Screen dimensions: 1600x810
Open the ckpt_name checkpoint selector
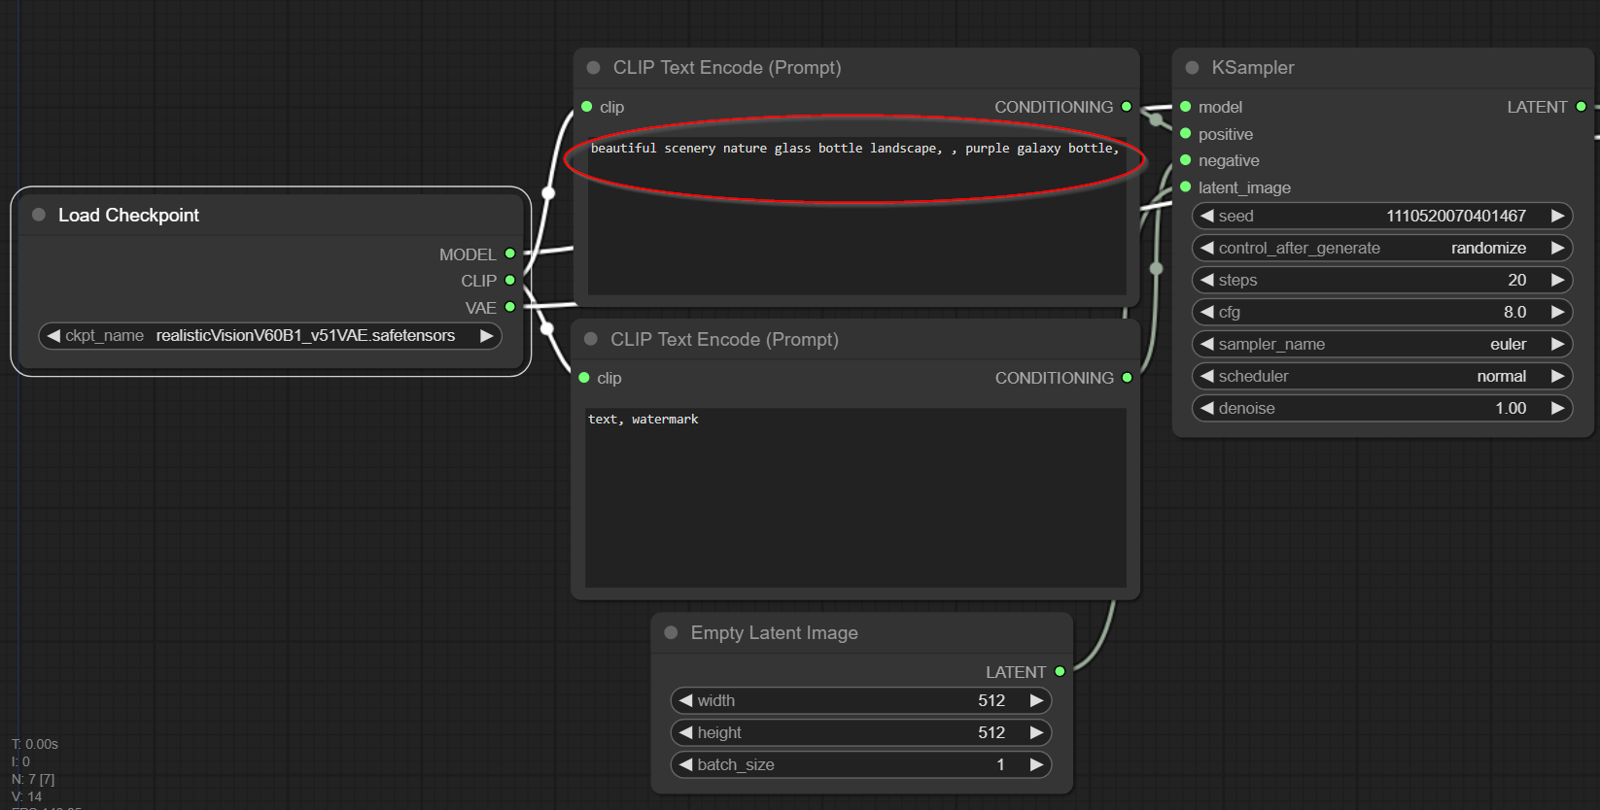point(270,336)
